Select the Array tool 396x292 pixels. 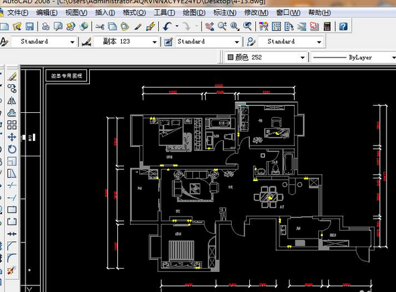[x=12, y=125]
